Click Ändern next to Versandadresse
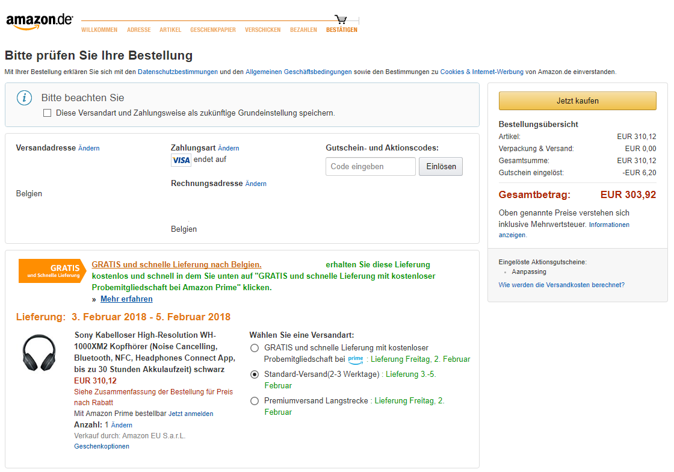674x472 pixels. coord(89,148)
